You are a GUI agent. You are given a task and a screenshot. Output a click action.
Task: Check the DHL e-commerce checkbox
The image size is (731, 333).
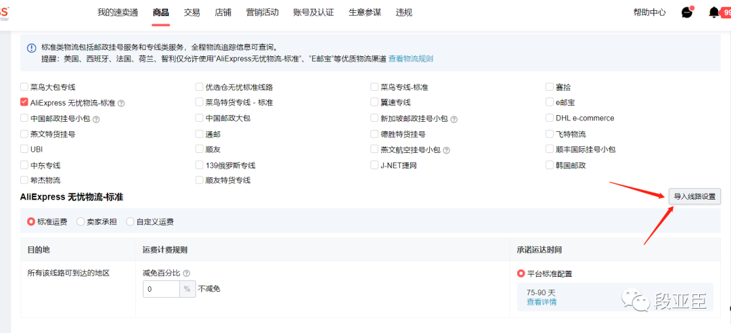coord(550,118)
